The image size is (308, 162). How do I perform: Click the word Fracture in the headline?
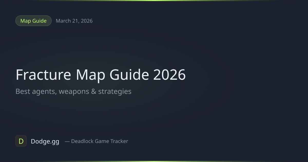click(x=43, y=75)
